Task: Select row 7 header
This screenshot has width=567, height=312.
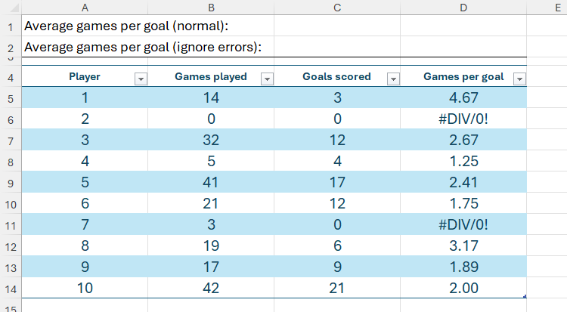Action: click(11, 142)
